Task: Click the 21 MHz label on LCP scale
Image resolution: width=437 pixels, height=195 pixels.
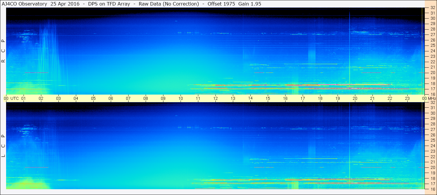Action: tap(432, 162)
